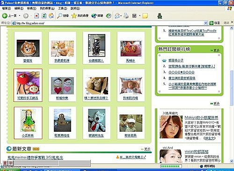234x171 pixels.
Task: Open the black robot statue thumbnail
Action: coord(97,45)
